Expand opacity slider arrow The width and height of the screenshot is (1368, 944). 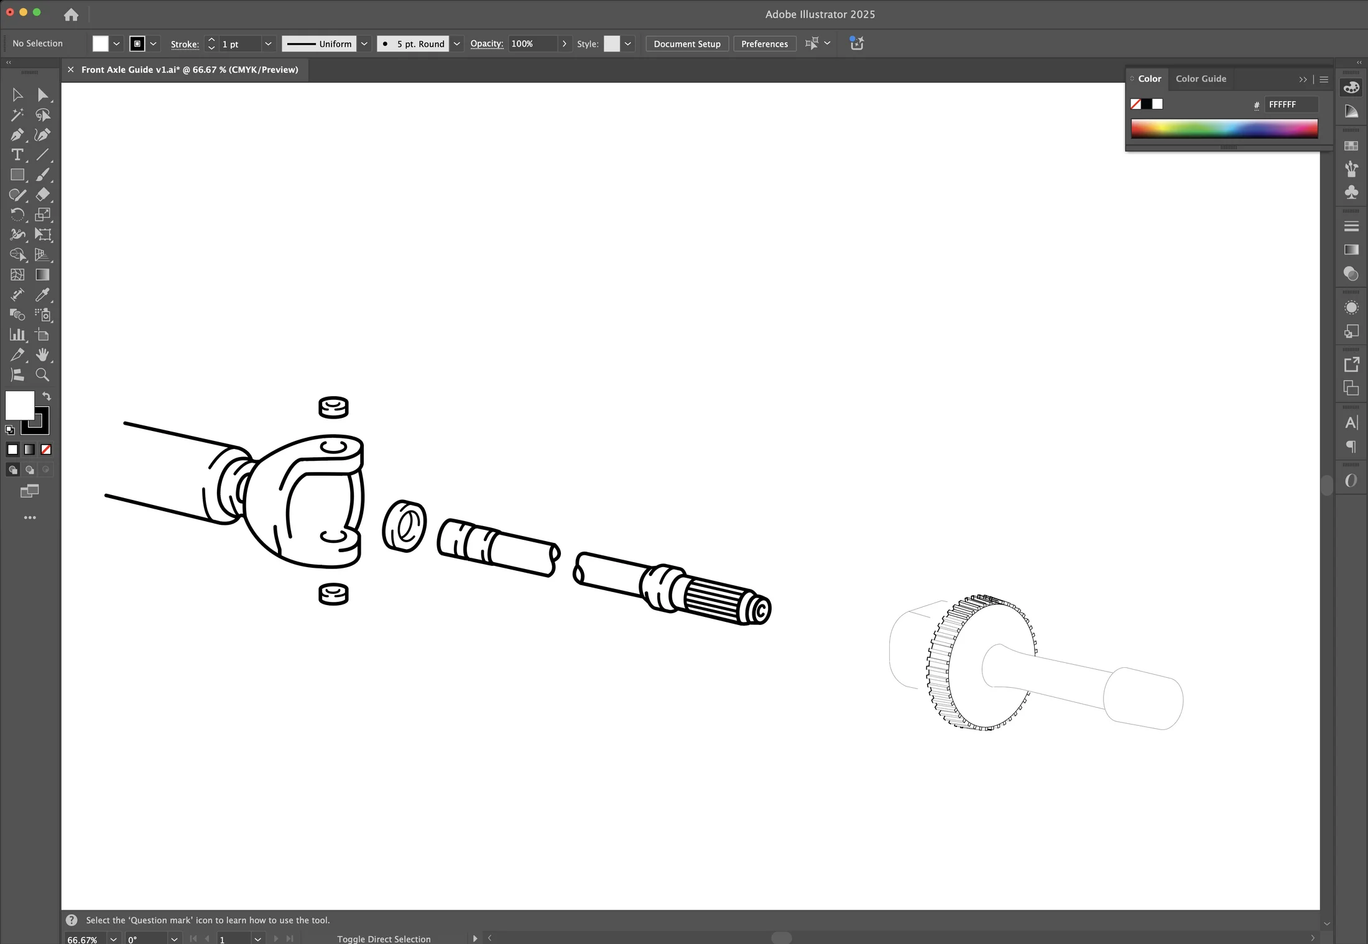[564, 44]
